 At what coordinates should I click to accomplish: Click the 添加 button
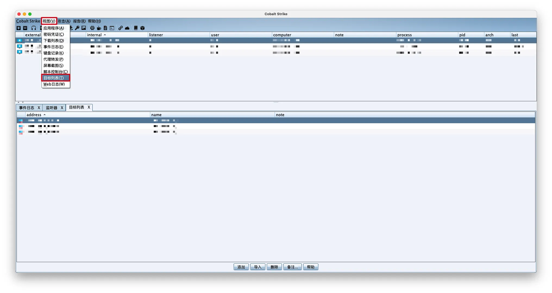241,267
